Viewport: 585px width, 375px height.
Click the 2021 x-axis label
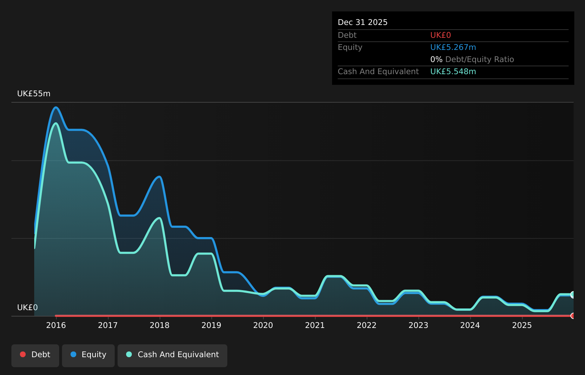pyautogui.click(x=315, y=325)
